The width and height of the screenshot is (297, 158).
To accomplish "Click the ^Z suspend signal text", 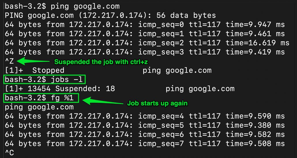I will [9, 61].
